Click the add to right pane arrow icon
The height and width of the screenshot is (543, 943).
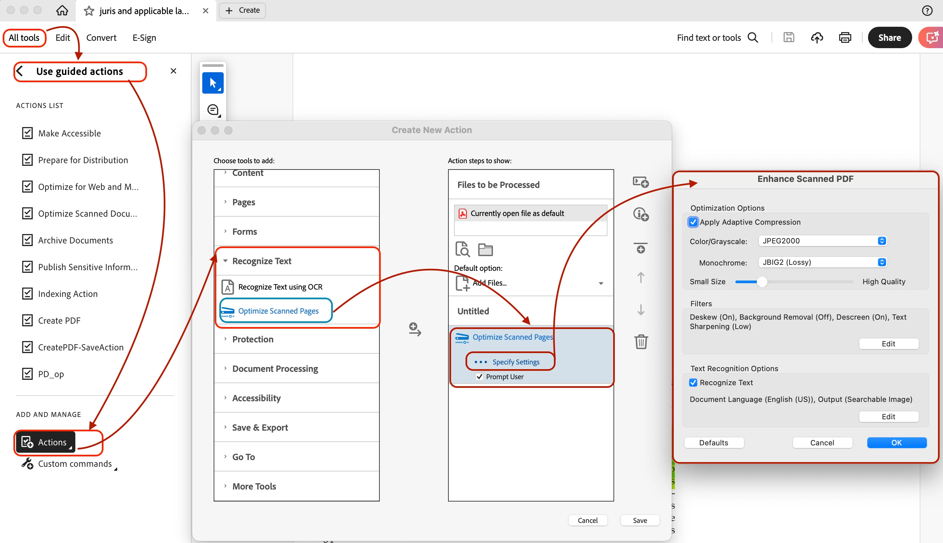(x=415, y=329)
